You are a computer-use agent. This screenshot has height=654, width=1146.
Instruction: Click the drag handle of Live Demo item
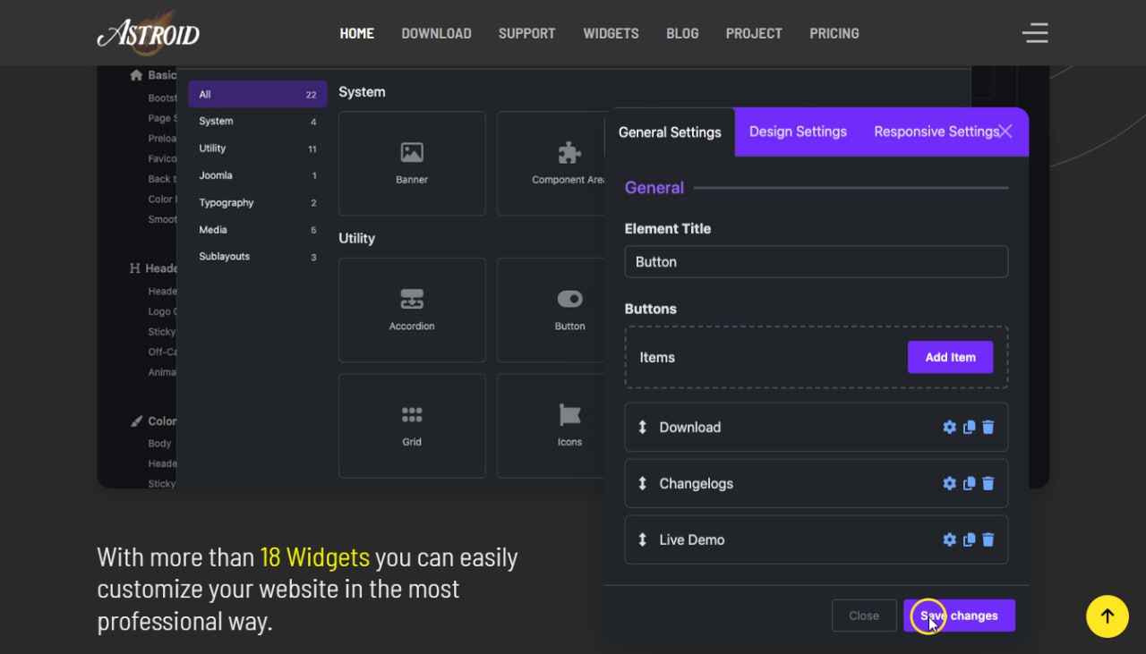642,540
